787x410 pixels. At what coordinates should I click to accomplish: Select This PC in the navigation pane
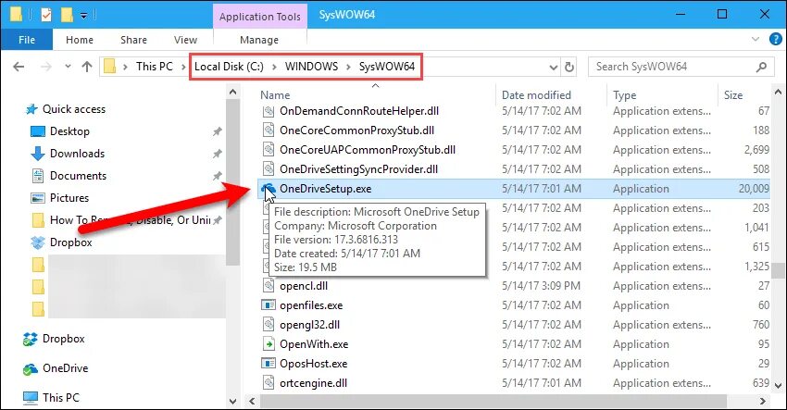[x=61, y=397]
